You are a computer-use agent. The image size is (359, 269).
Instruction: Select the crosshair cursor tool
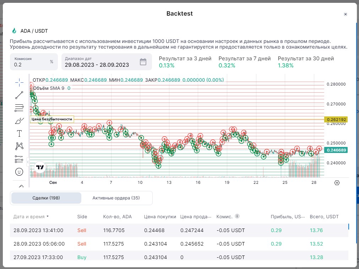coord(19,82)
